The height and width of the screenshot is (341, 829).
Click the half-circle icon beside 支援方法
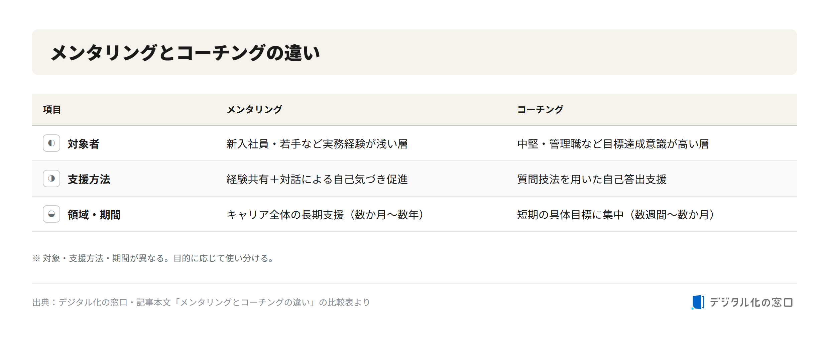(x=51, y=179)
